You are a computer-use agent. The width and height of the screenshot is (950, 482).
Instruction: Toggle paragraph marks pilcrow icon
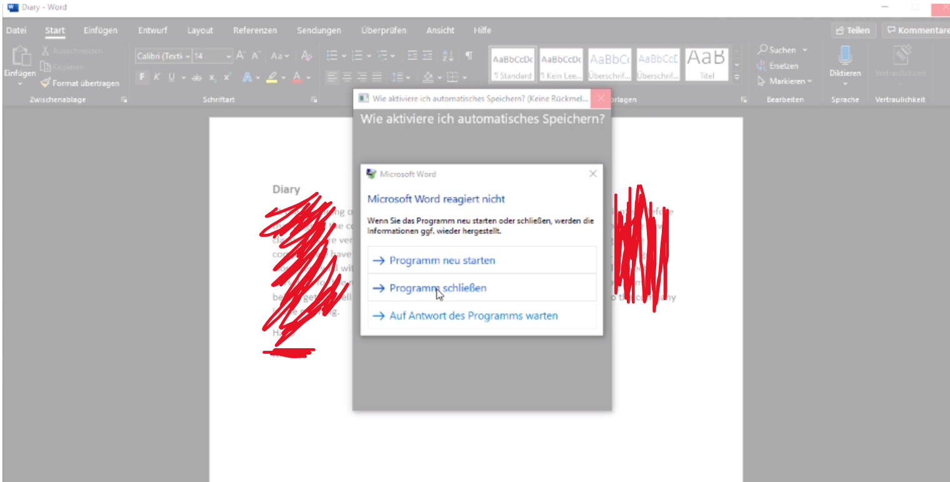pyautogui.click(x=469, y=56)
